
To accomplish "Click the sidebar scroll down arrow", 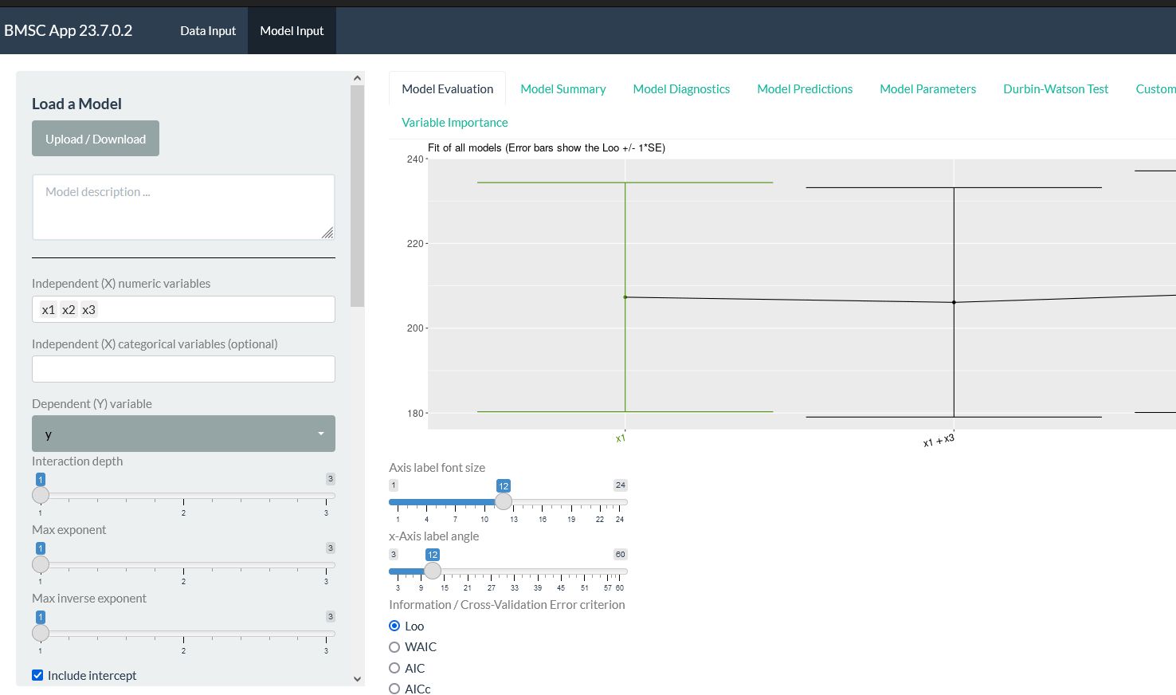I will 357,679.
